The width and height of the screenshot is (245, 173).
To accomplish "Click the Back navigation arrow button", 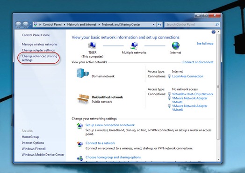I will click(18, 24).
